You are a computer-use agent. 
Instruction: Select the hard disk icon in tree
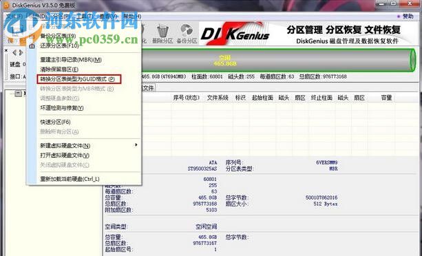click(x=18, y=94)
